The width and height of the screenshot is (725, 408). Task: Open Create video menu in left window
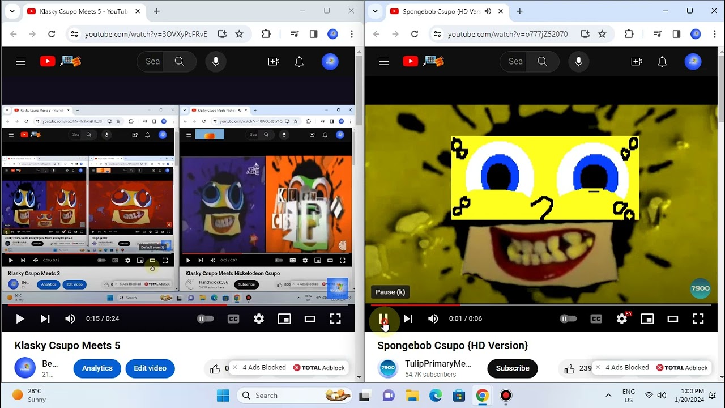point(274,62)
